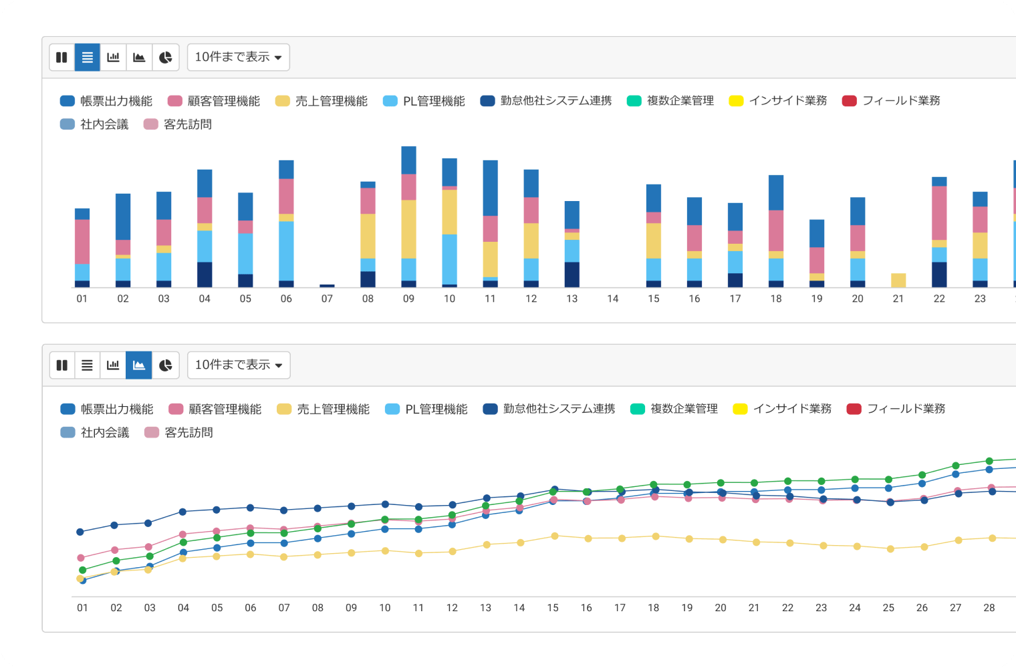1016x668 pixels.
Task: Click the 複数企業管理 legend label in the line chart
Action: coord(683,409)
